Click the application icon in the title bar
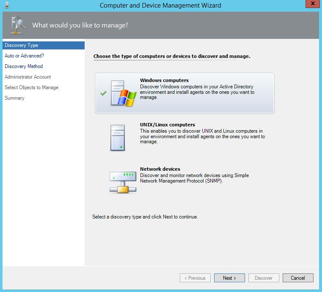Viewport: 322px width, 292px height. tap(8, 5)
